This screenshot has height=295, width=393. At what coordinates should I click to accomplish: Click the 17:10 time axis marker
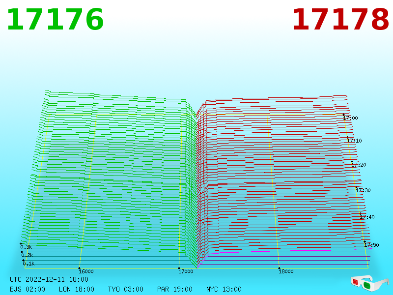(354, 141)
